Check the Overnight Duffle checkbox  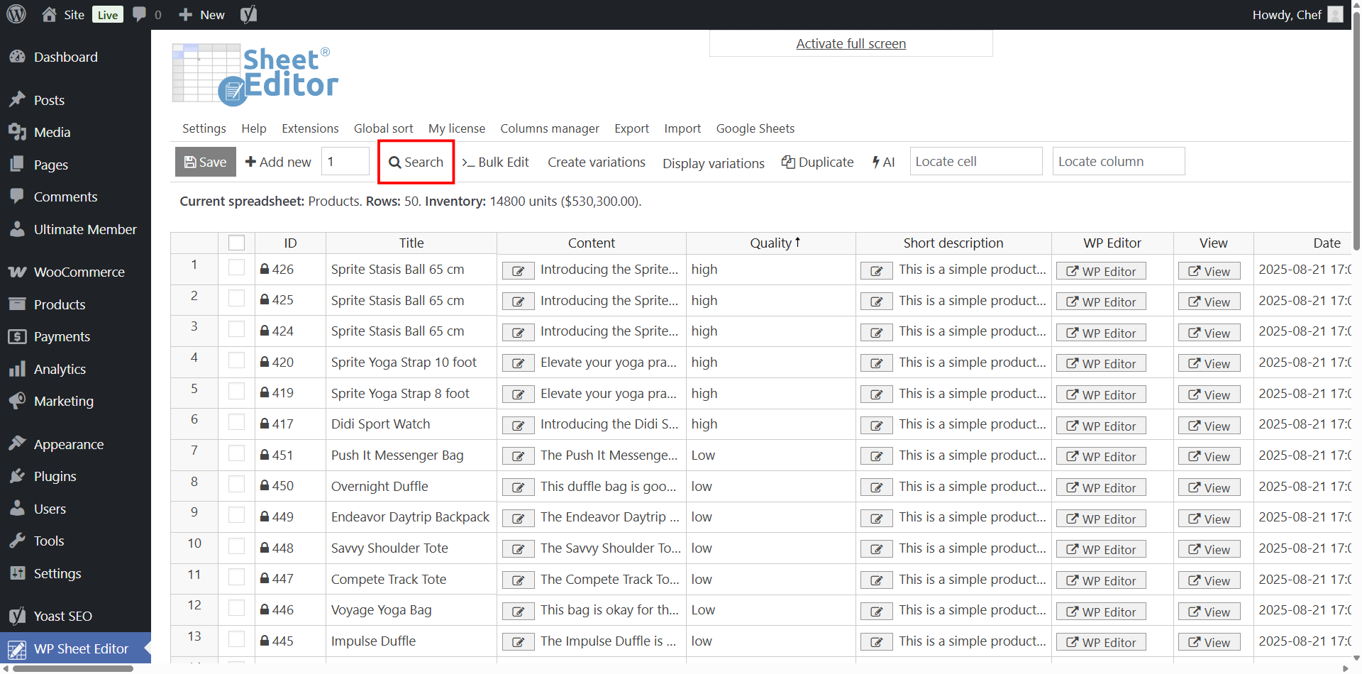[237, 484]
